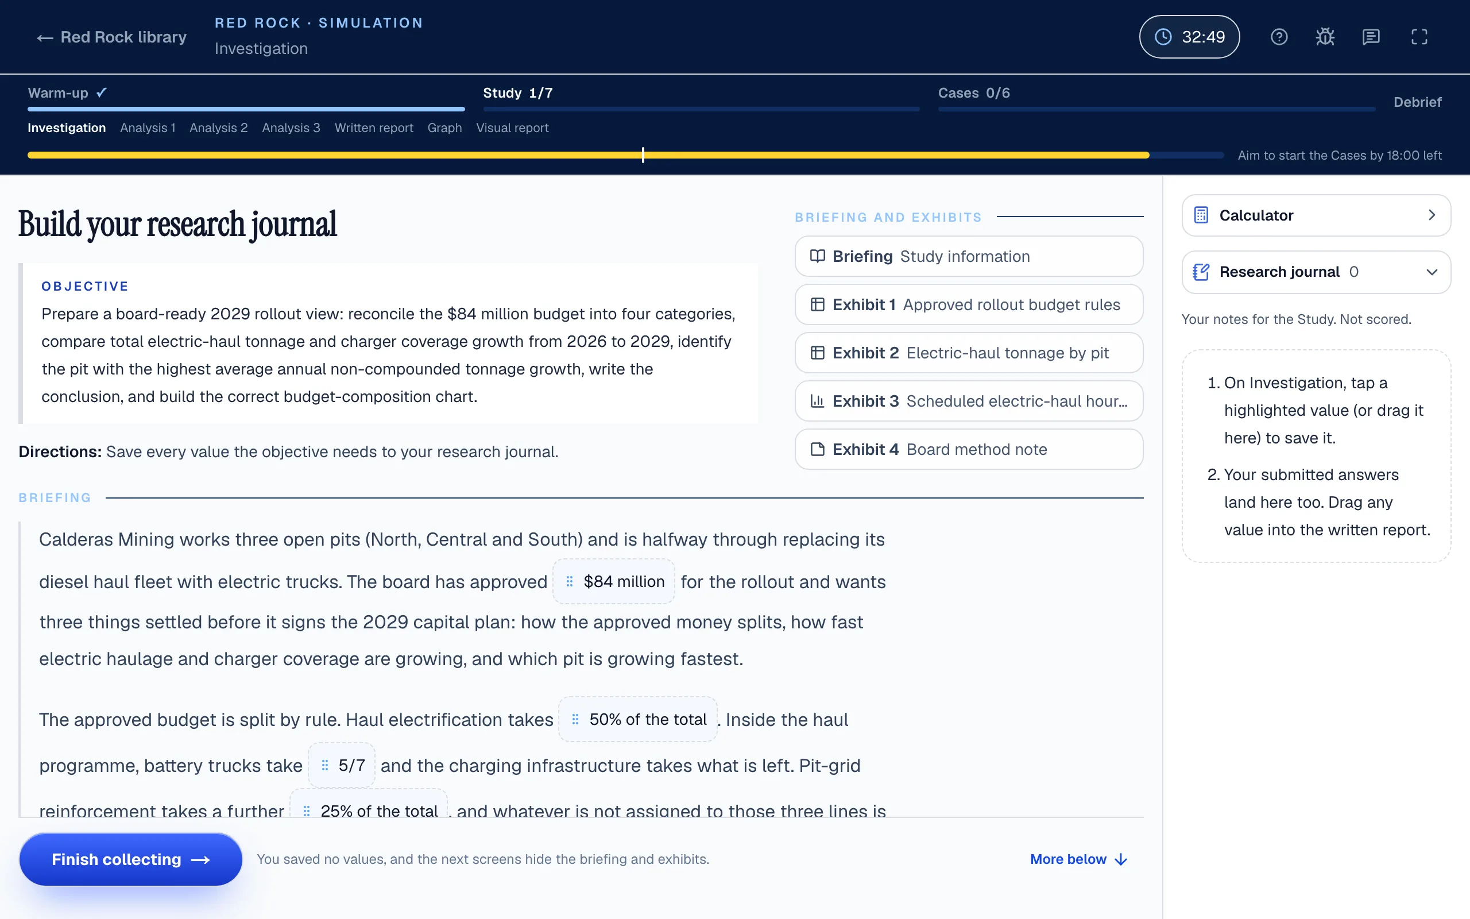Image resolution: width=1470 pixels, height=919 pixels.
Task: Click the 32:49 timer display
Action: point(1189,37)
